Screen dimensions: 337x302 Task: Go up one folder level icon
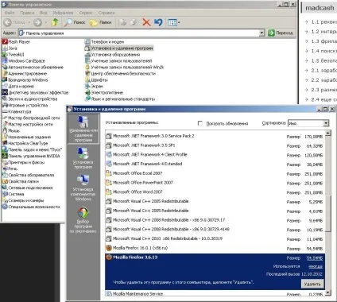[x=55, y=22]
